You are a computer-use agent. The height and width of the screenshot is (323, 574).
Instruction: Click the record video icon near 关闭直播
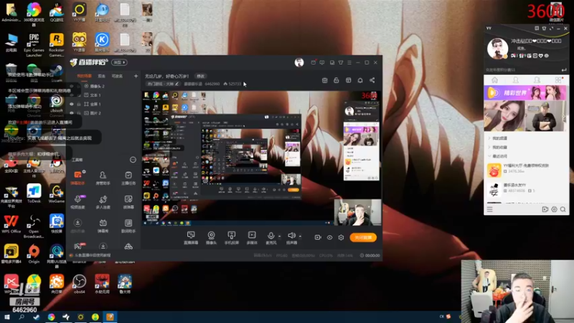tap(318, 238)
